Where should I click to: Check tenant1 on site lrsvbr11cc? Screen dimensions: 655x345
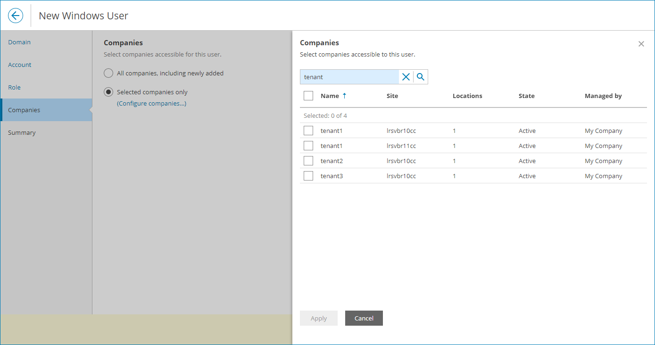pos(308,146)
